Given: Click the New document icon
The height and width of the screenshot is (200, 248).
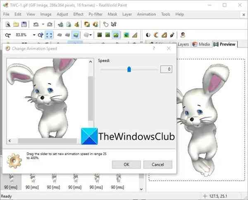Looking at the screenshot, I should pos(7,25).
